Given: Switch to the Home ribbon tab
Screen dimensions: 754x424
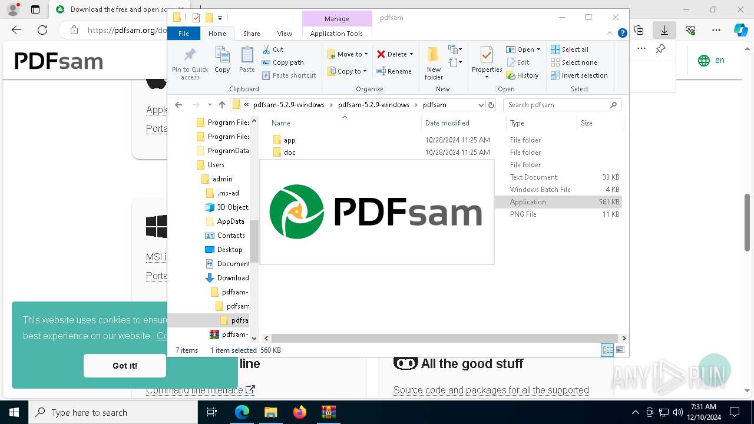Looking at the screenshot, I should (217, 34).
